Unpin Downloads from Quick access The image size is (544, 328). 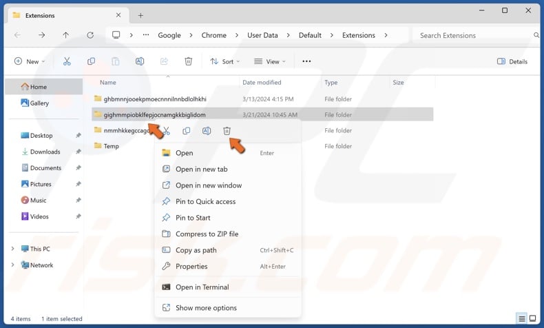[79, 152]
